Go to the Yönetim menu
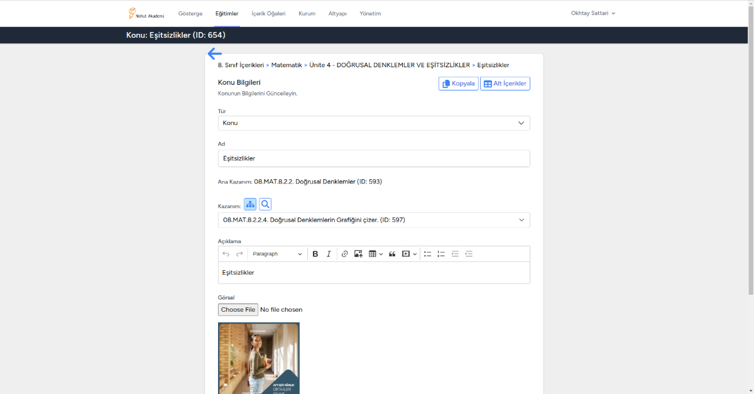 click(370, 13)
